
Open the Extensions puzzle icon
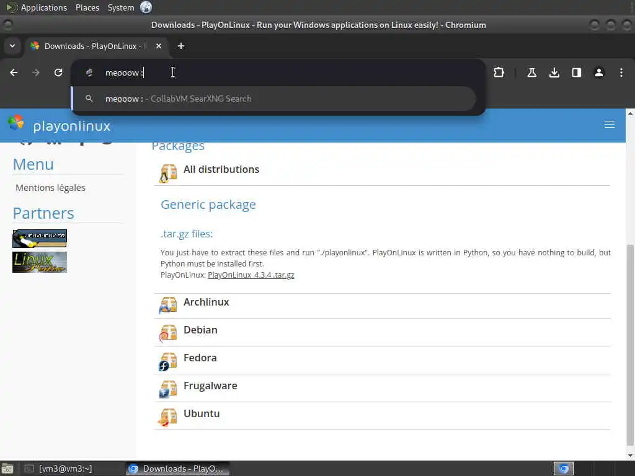tap(499, 73)
